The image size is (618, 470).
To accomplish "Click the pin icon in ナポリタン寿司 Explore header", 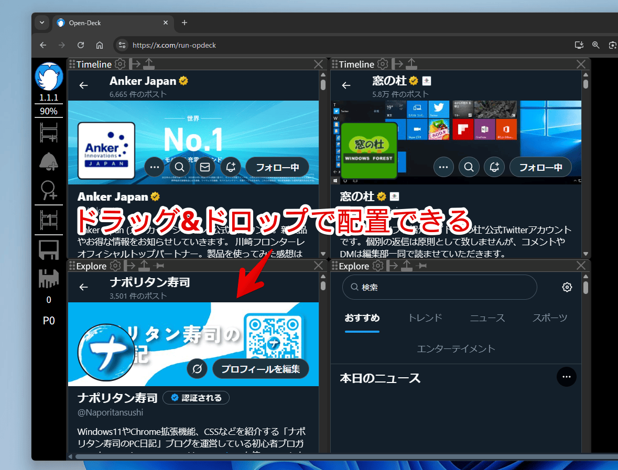I will (158, 266).
